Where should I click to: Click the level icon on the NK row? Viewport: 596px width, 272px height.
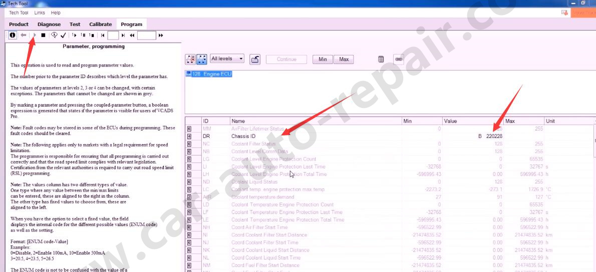click(x=189, y=250)
